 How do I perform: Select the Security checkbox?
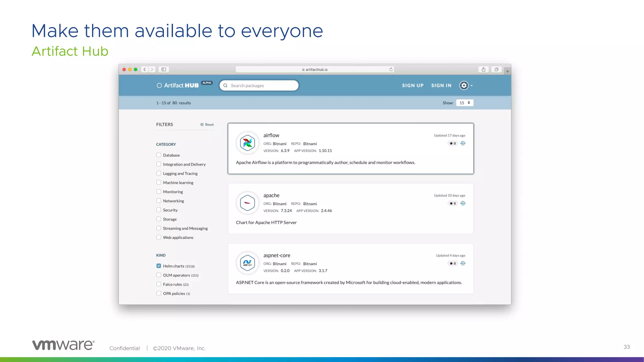coord(159,210)
